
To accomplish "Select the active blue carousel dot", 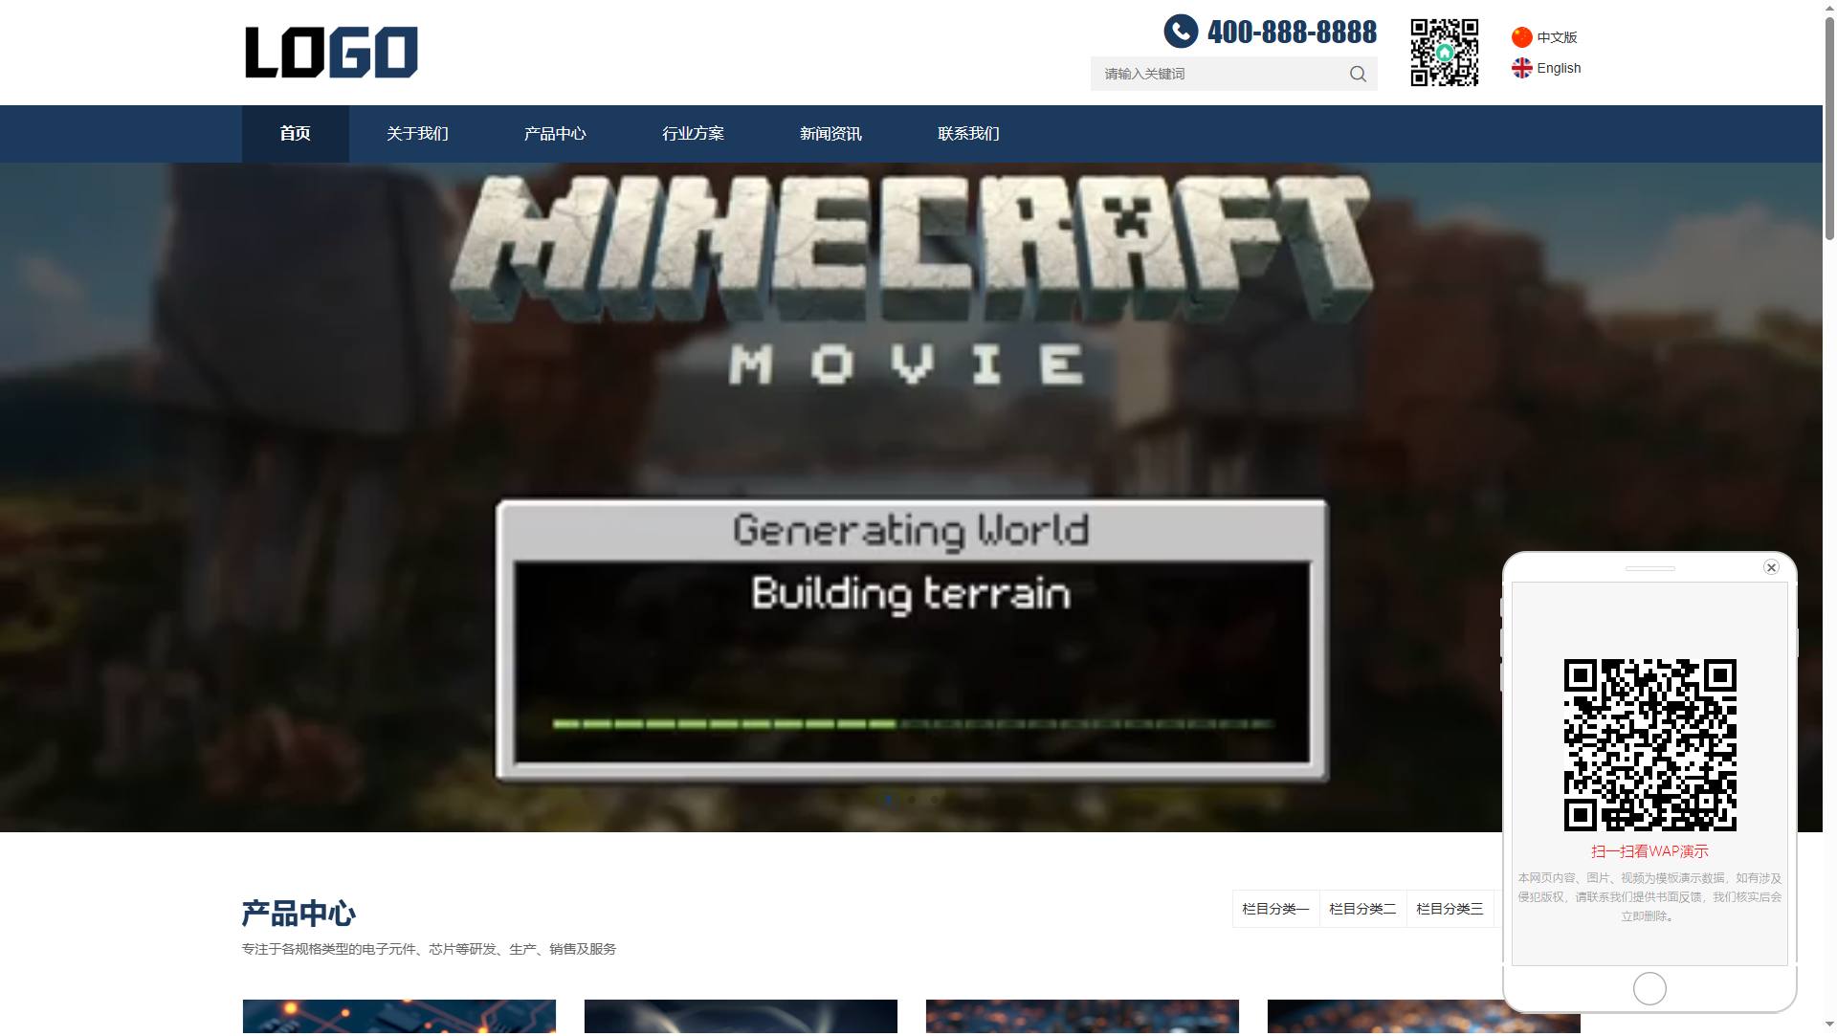I will click(x=889, y=800).
